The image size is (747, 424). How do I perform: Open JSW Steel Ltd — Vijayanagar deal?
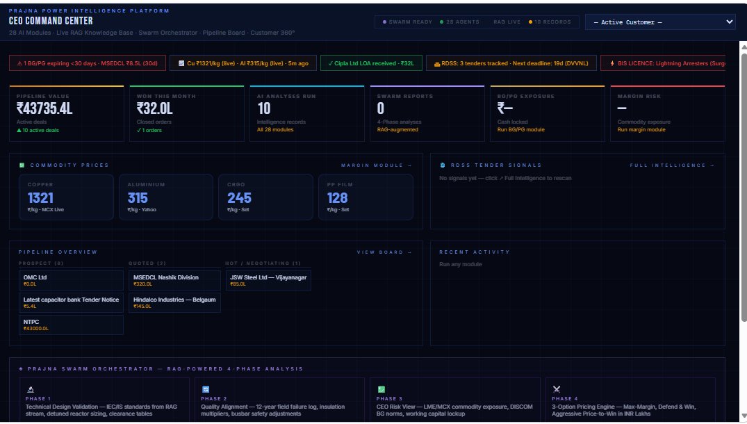click(x=268, y=280)
